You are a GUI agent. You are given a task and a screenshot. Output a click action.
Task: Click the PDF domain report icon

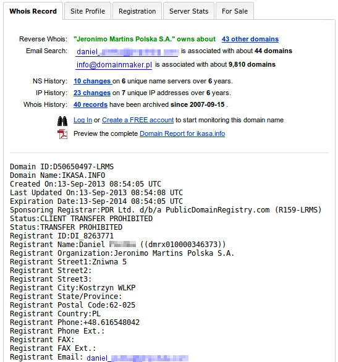click(x=62, y=134)
